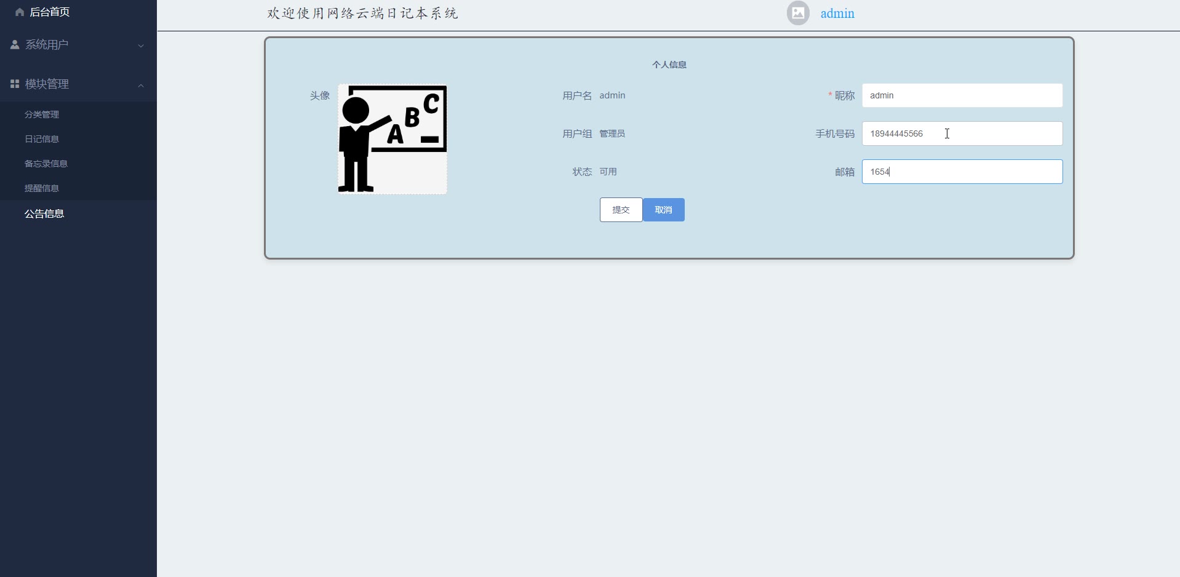Click the 手机号码 input field
Screen dimensions: 1180x577
click(x=962, y=133)
